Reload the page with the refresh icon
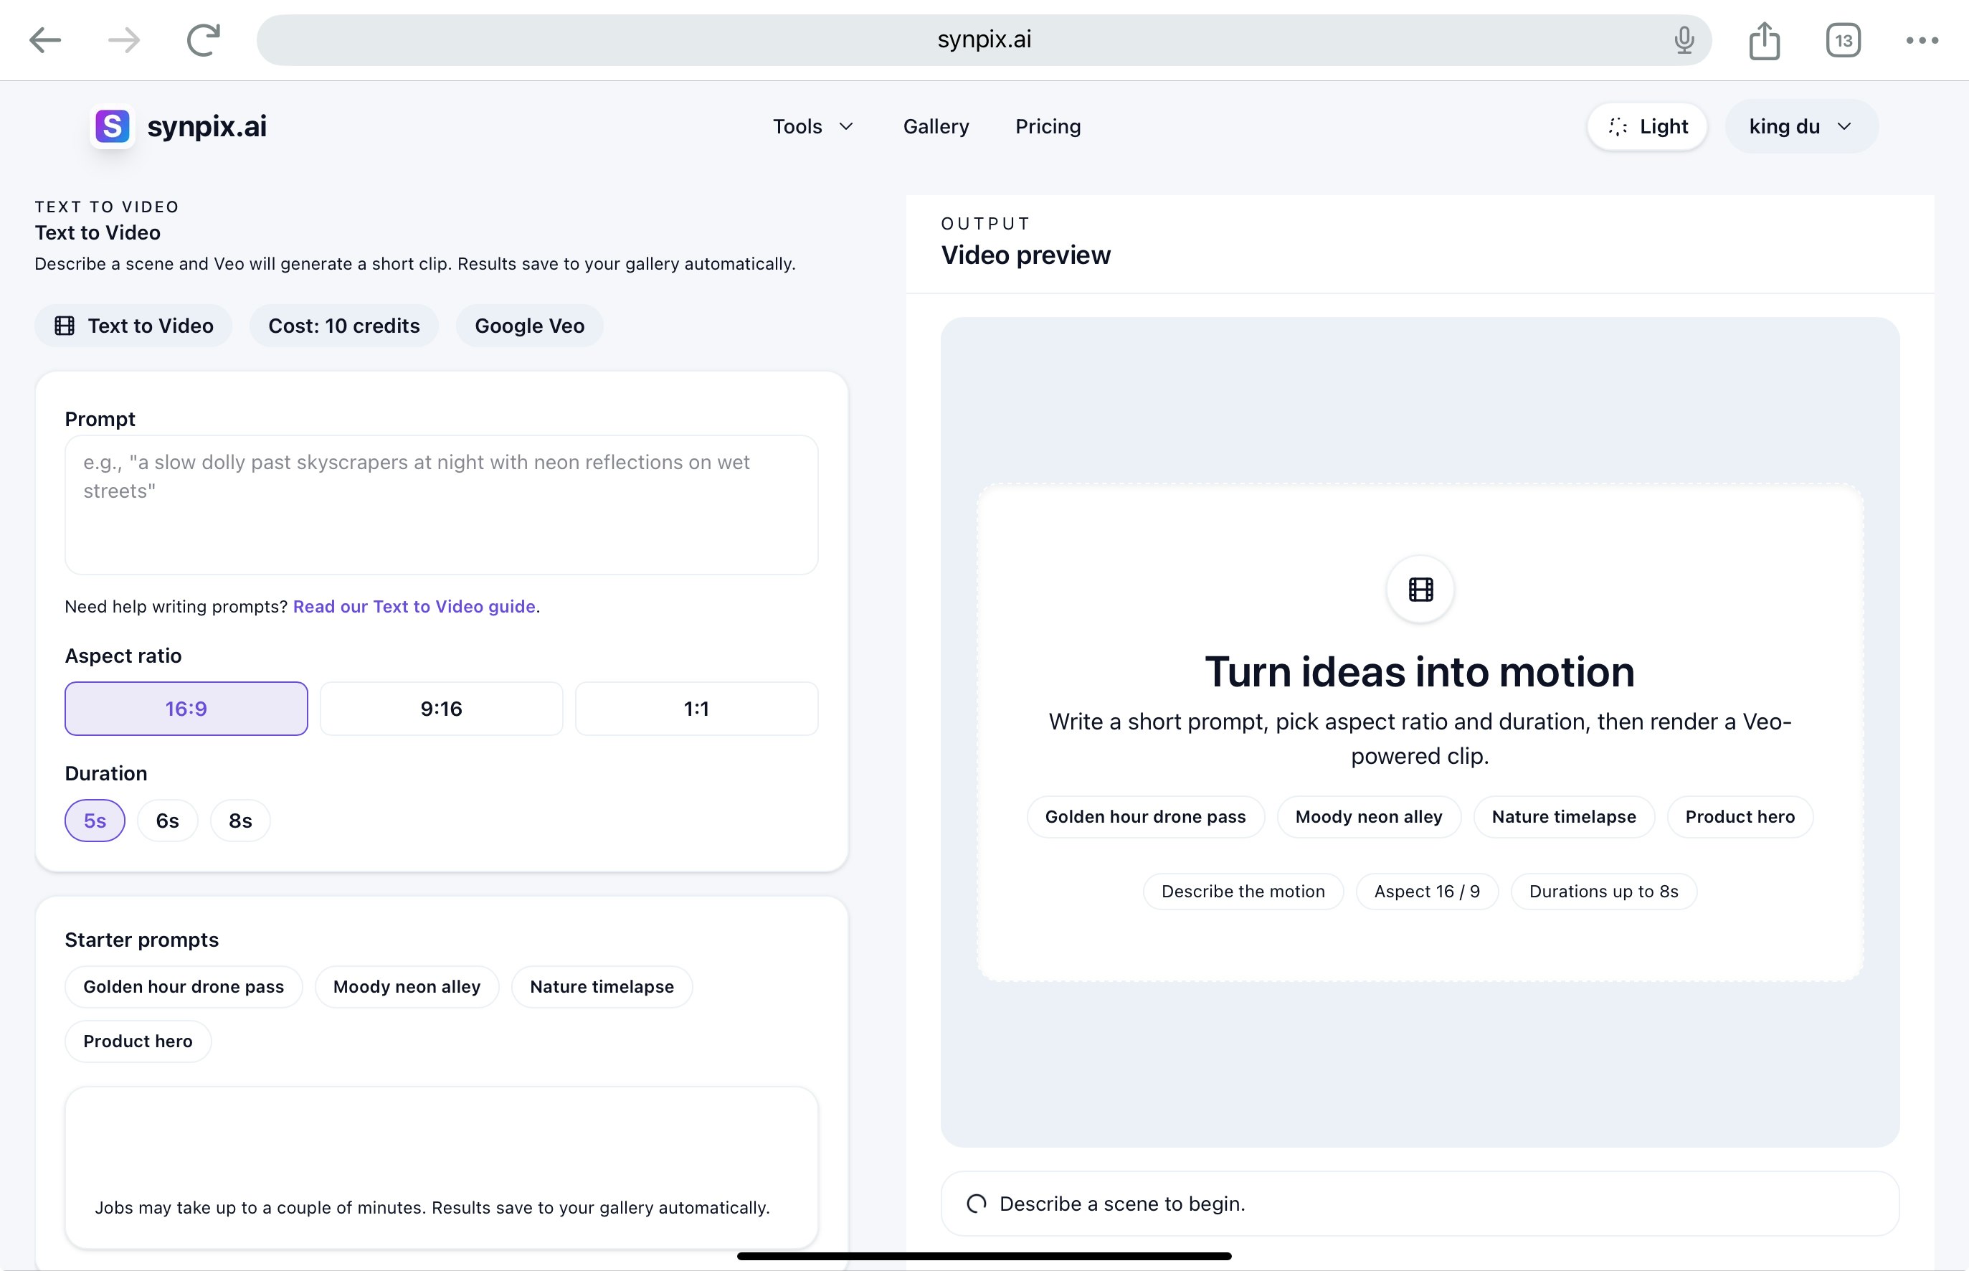Viewport: 1969px width, 1271px height. pos(202,39)
